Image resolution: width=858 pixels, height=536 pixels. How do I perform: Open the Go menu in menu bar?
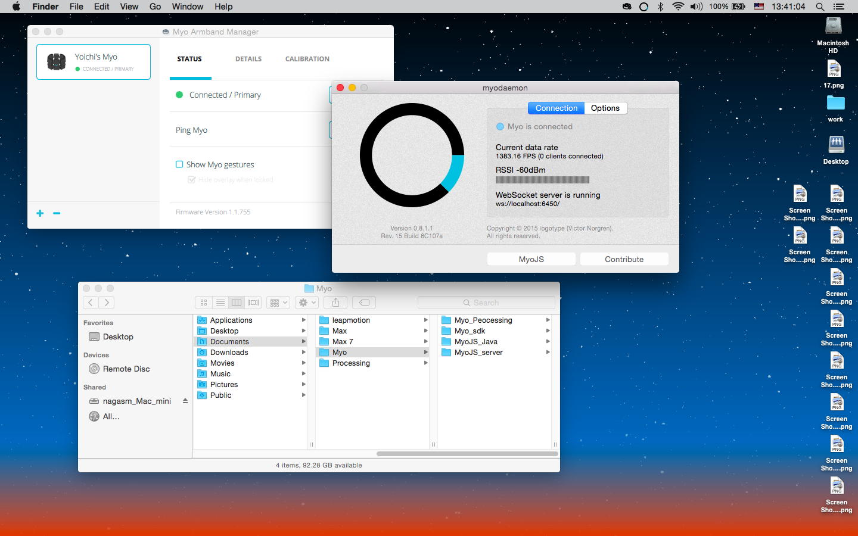156,7
